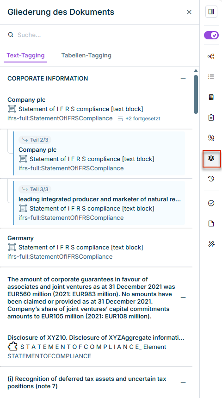Click the Suche search field
Viewport: 222px width, 398px height.
click(98, 35)
